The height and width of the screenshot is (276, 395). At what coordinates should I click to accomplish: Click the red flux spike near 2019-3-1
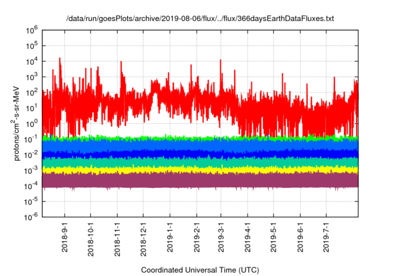(x=221, y=74)
